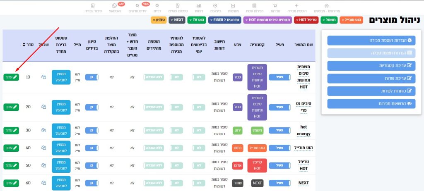The width and height of the screenshot is (424, 191).
Task: Go to סידור עבודה in top navigation
Action: pyautogui.click(x=92, y=7)
